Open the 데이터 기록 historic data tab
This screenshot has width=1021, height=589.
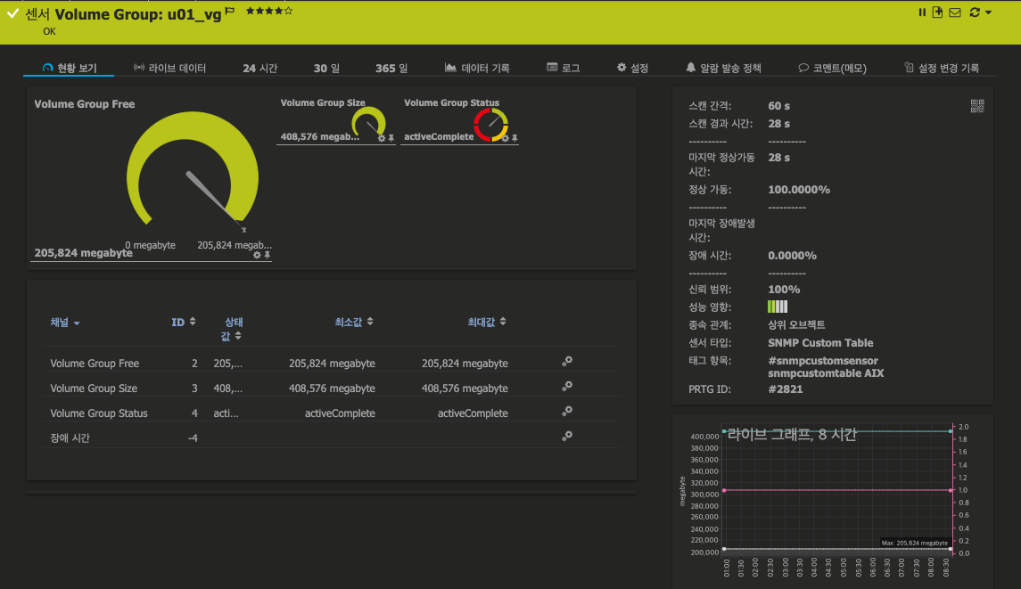[477, 68]
